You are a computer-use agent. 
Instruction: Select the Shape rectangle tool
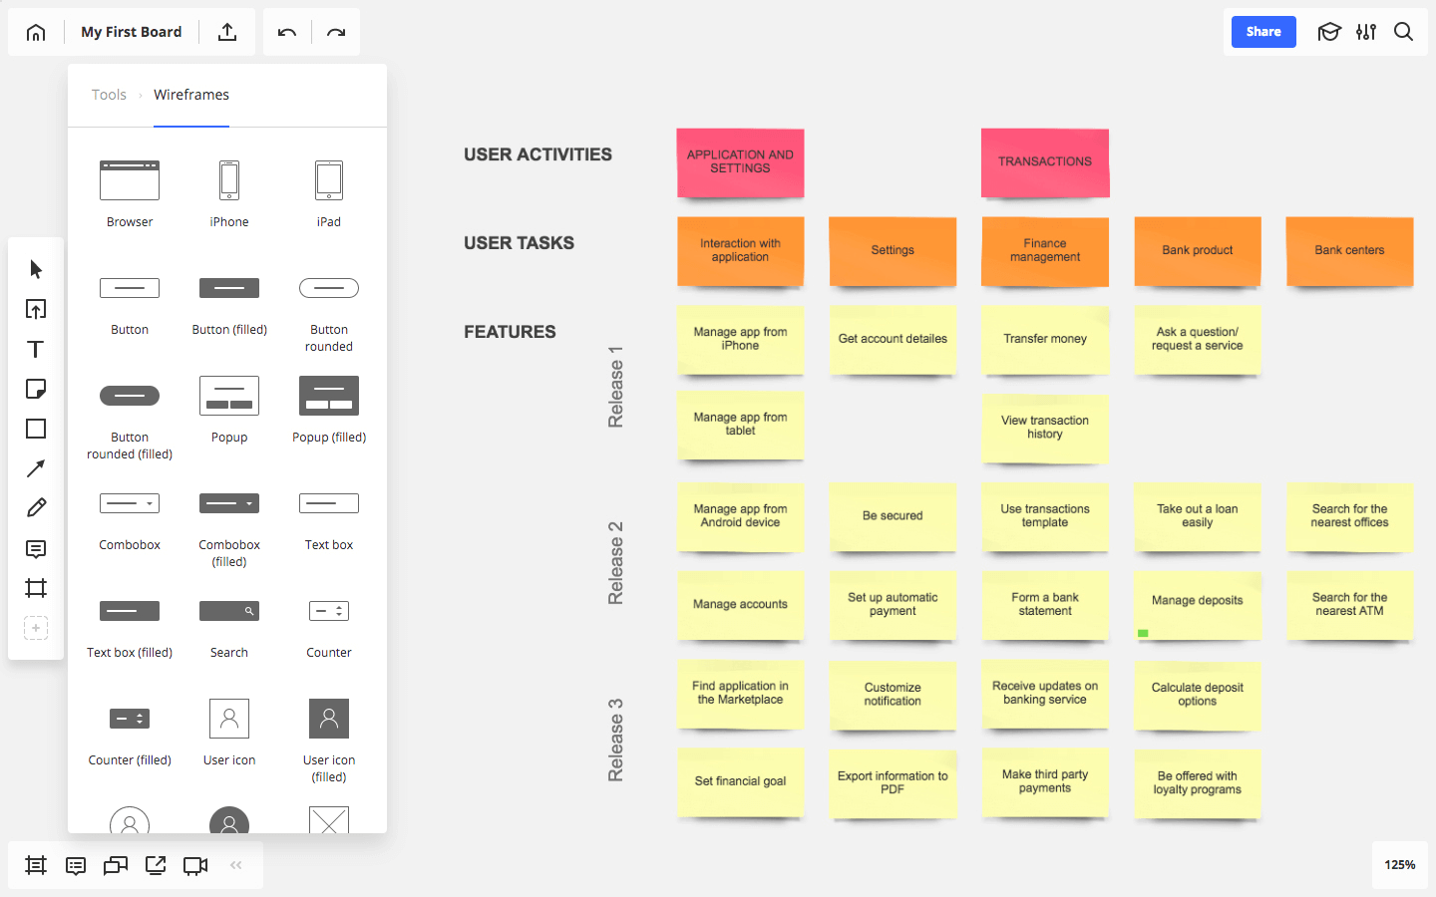[36, 429]
